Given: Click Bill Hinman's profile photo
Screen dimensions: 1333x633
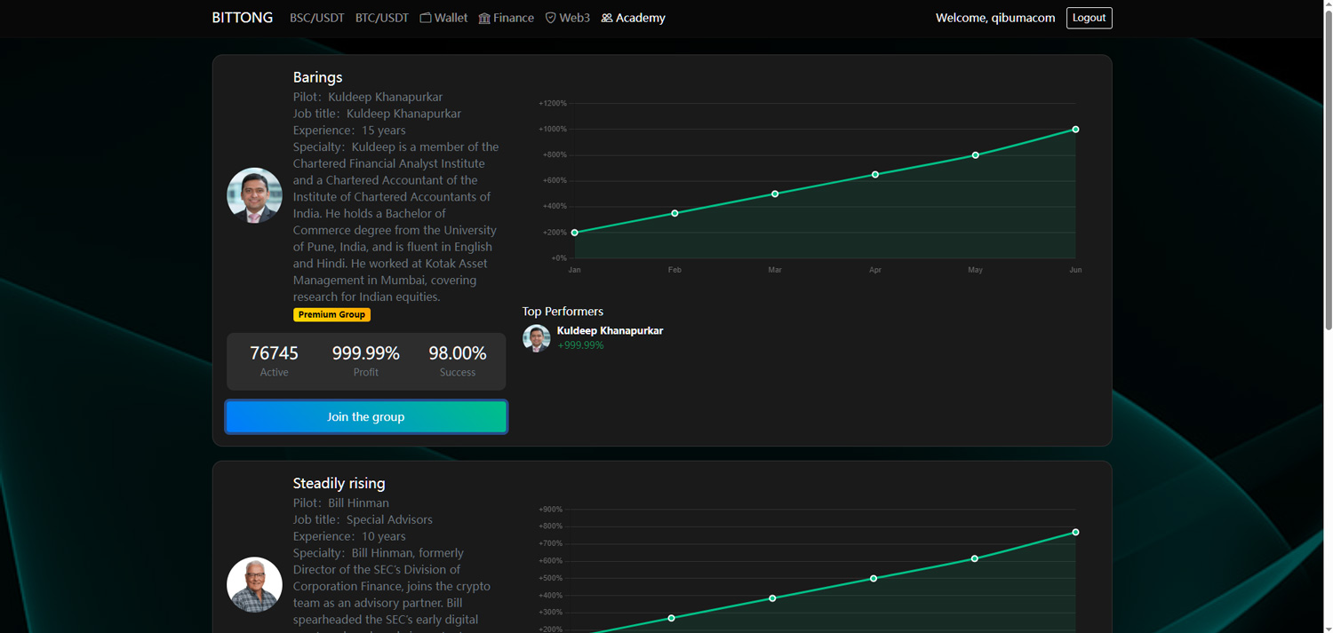Looking at the screenshot, I should (x=254, y=584).
